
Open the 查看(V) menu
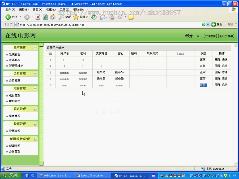pyautogui.click(x=37, y=10)
